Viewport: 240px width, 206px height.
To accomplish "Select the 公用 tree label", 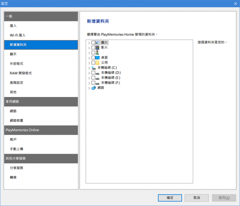I will (104, 63).
